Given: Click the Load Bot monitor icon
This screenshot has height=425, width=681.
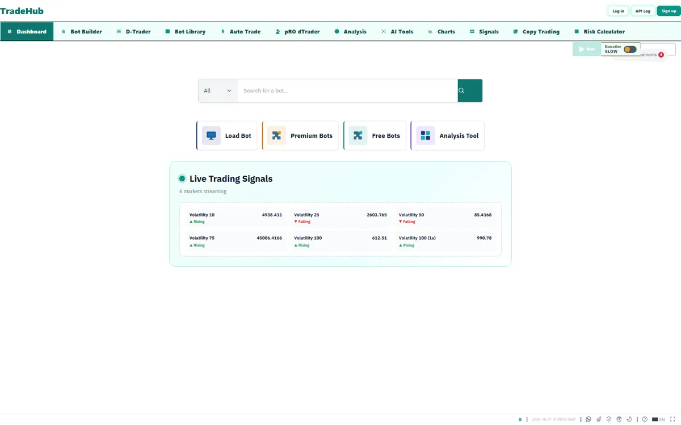Looking at the screenshot, I should 211,135.
